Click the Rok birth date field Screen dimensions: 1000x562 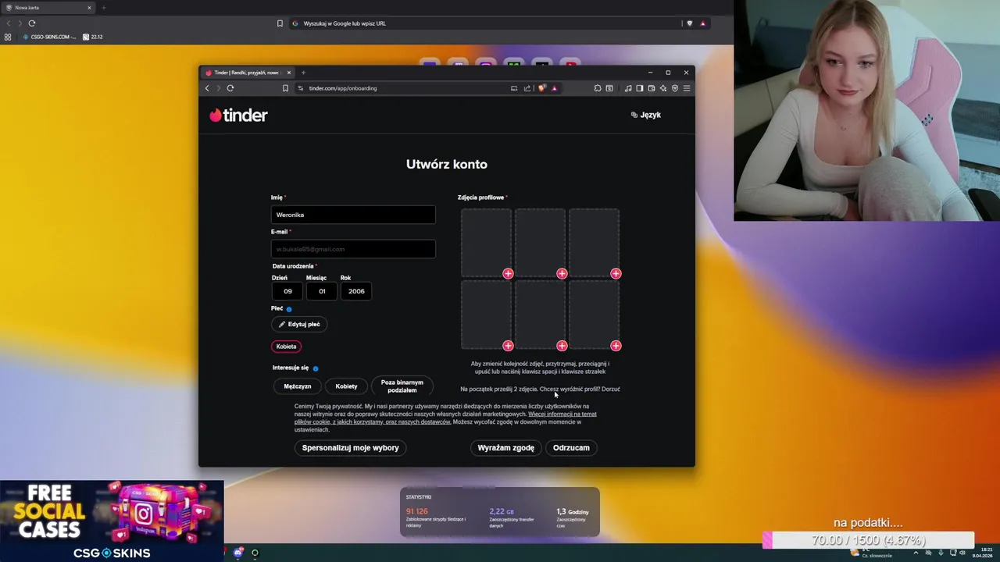[356, 291]
